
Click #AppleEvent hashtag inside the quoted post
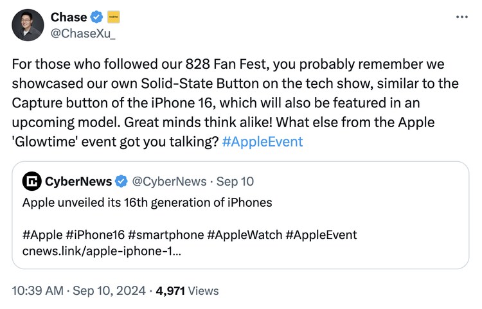(321, 235)
